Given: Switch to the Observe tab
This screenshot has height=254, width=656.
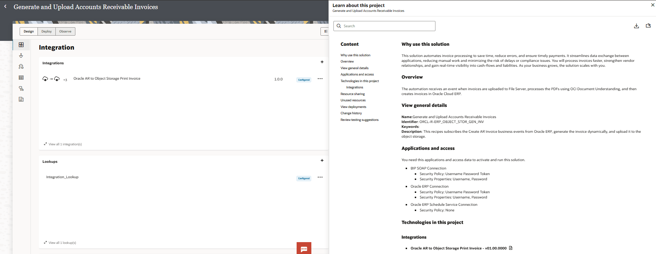Looking at the screenshot, I should [x=65, y=31].
